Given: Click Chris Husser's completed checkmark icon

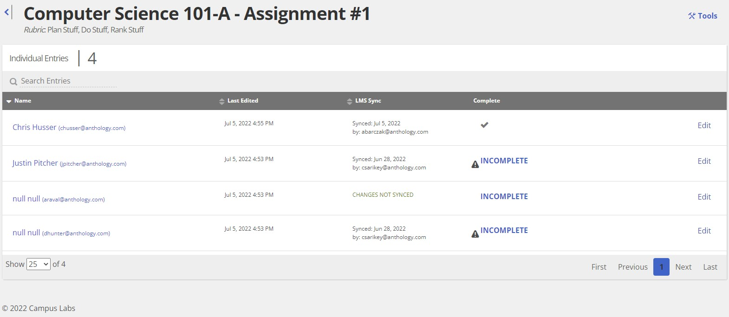Looking at the screenshot, I should pos(484,125).
